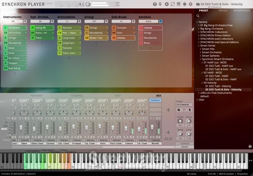Collapse the 03 Velocity folder
This screenshot has height=176, width=253.
(x=202, y=83)
